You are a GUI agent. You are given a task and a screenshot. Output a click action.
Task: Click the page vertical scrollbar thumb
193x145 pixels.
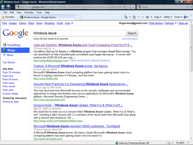[x=191, y=47]
